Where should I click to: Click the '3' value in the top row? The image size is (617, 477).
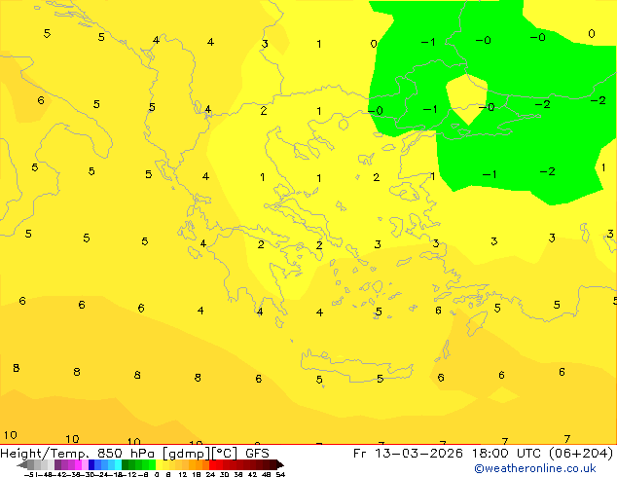265,44
